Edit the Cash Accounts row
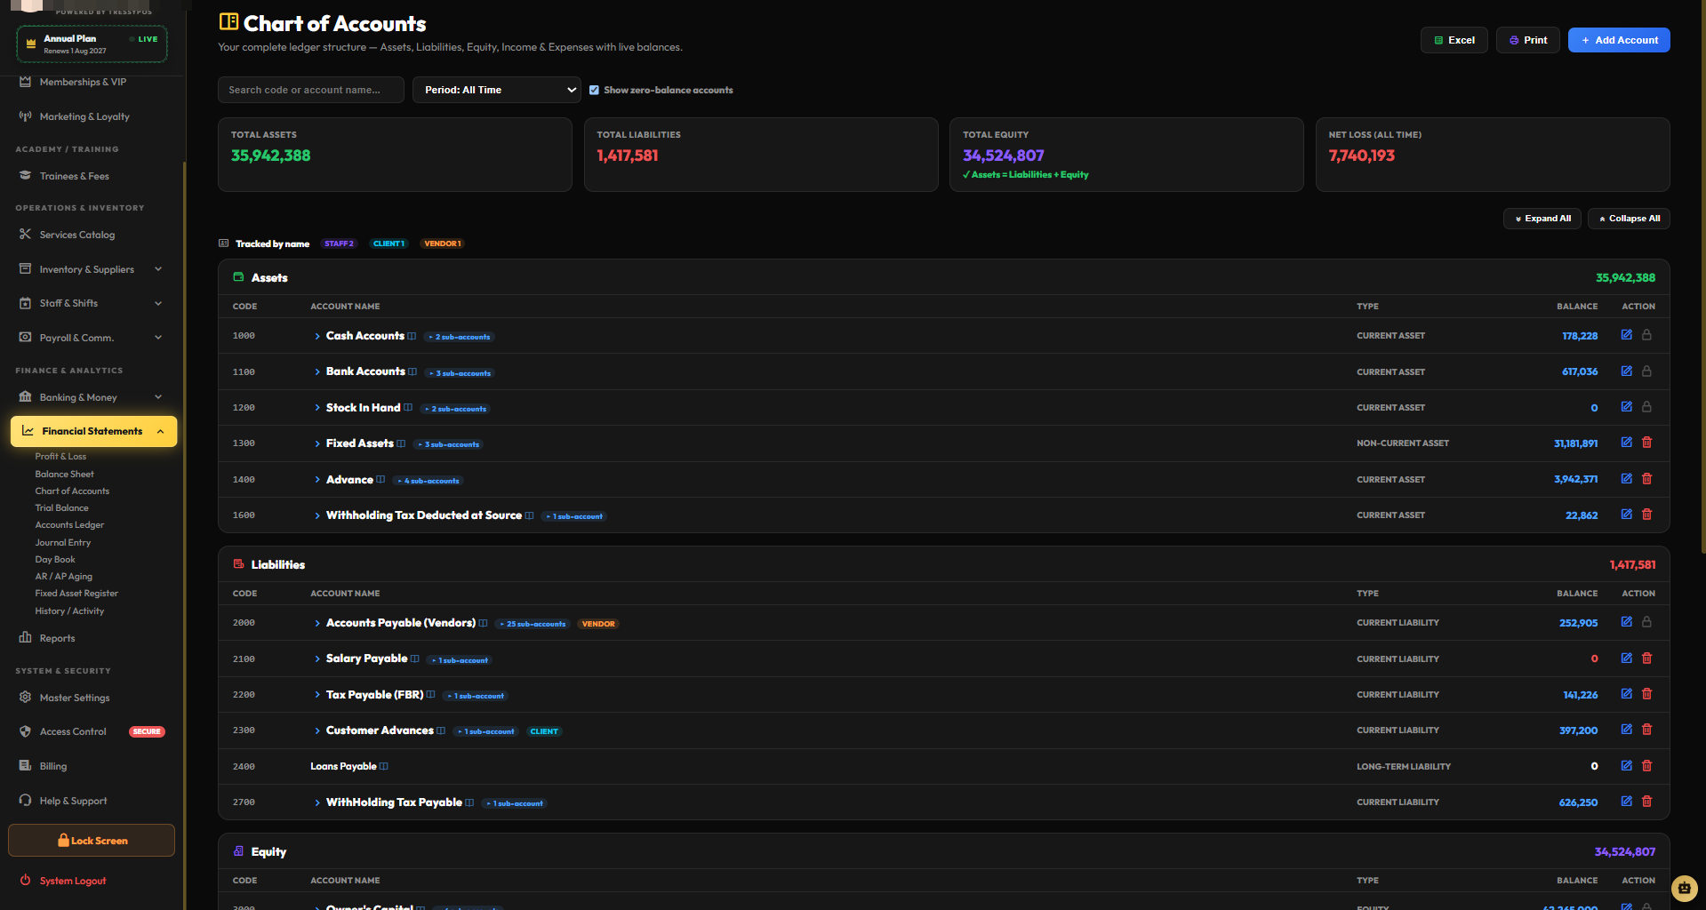Screen dimensions: 1706x910 point(1626,335)
